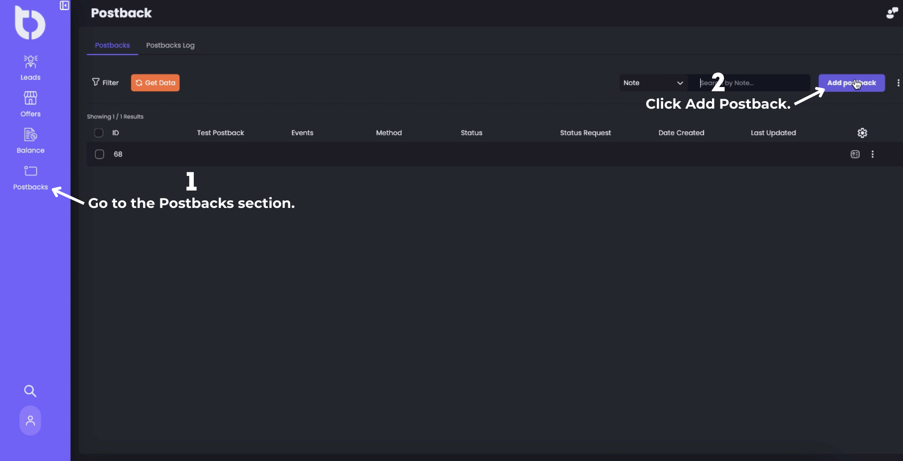903x461 pixels.
Task: Open row actions menu for postback 68
Action: (872, 154)
